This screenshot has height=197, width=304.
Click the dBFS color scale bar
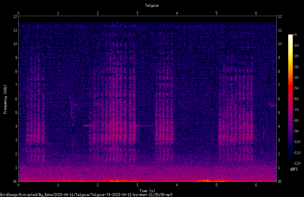(290, 99)
